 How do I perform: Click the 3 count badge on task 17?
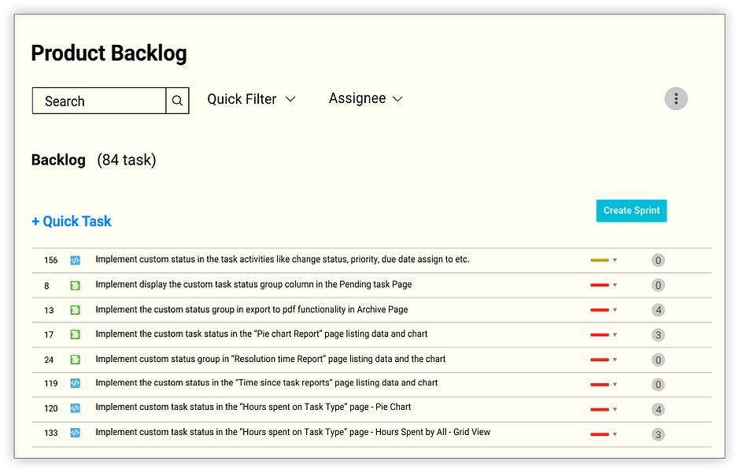coord(658,335)
